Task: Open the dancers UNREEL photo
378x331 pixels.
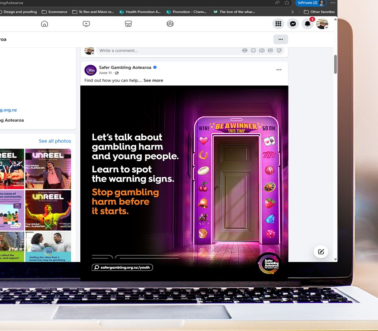Action: click(12, 169)
